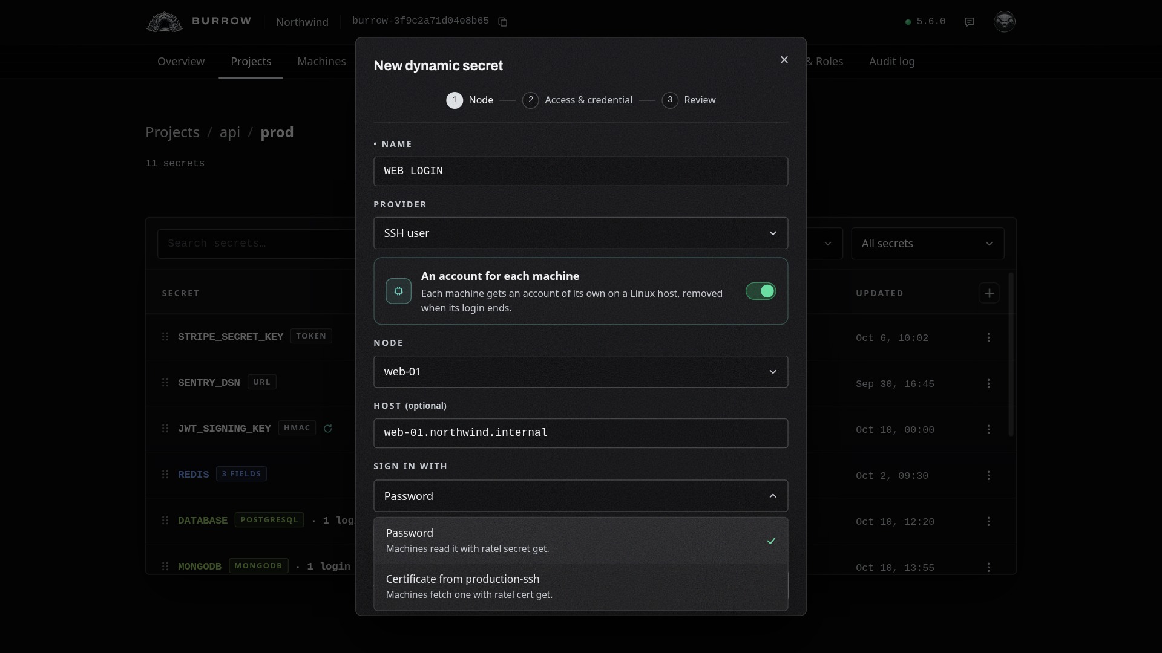Focus the Search secrets field

pos(257,244)
